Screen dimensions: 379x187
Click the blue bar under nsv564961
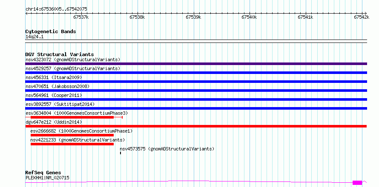tap(196, 99)
